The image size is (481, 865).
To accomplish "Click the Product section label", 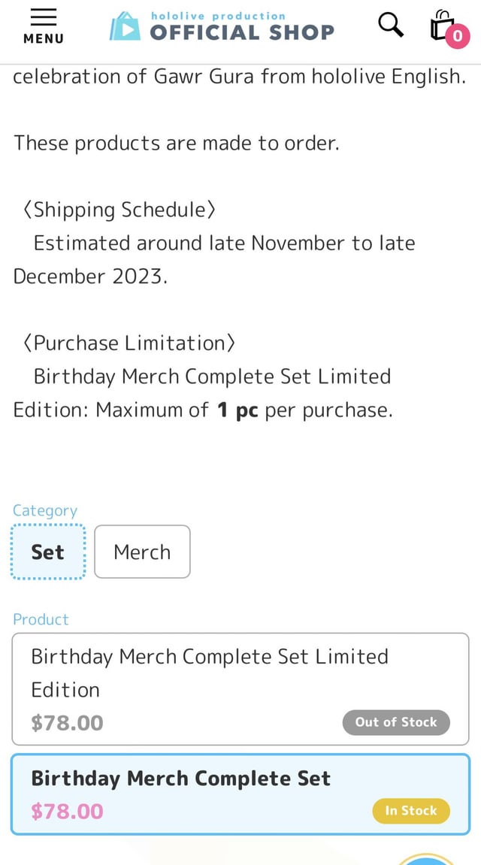I will click(41, 619).
